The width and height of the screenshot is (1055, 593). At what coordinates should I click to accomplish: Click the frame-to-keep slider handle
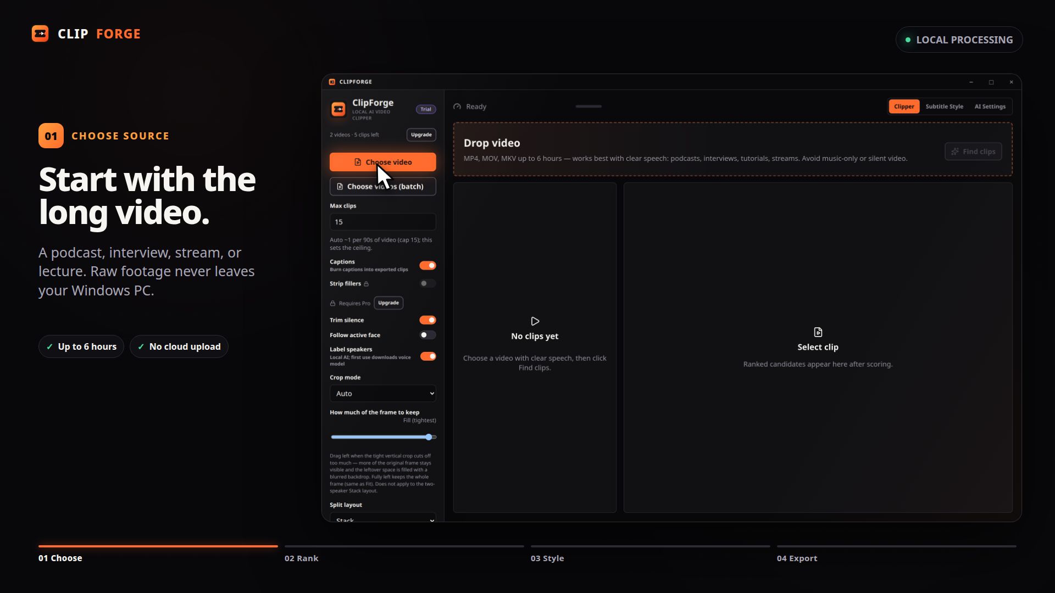coord(429,437)
